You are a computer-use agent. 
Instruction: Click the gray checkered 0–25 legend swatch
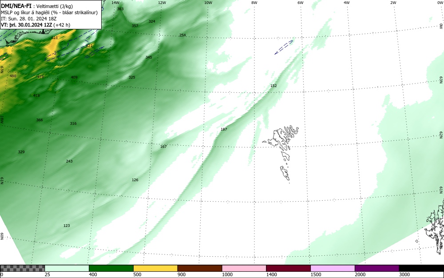tap(22, 268)
